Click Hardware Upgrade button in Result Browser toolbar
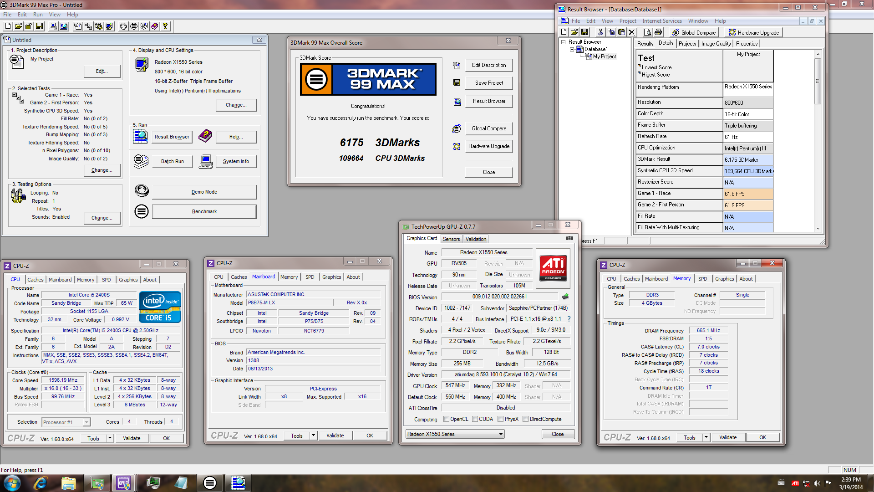 (754, 32)
